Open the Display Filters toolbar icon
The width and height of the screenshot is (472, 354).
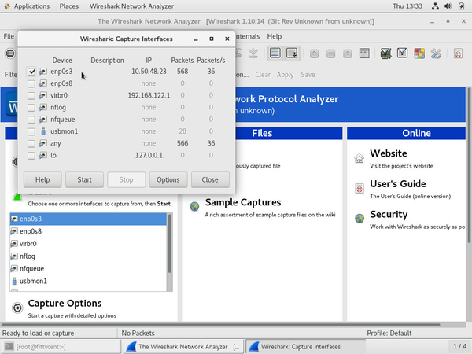[402, 53]
